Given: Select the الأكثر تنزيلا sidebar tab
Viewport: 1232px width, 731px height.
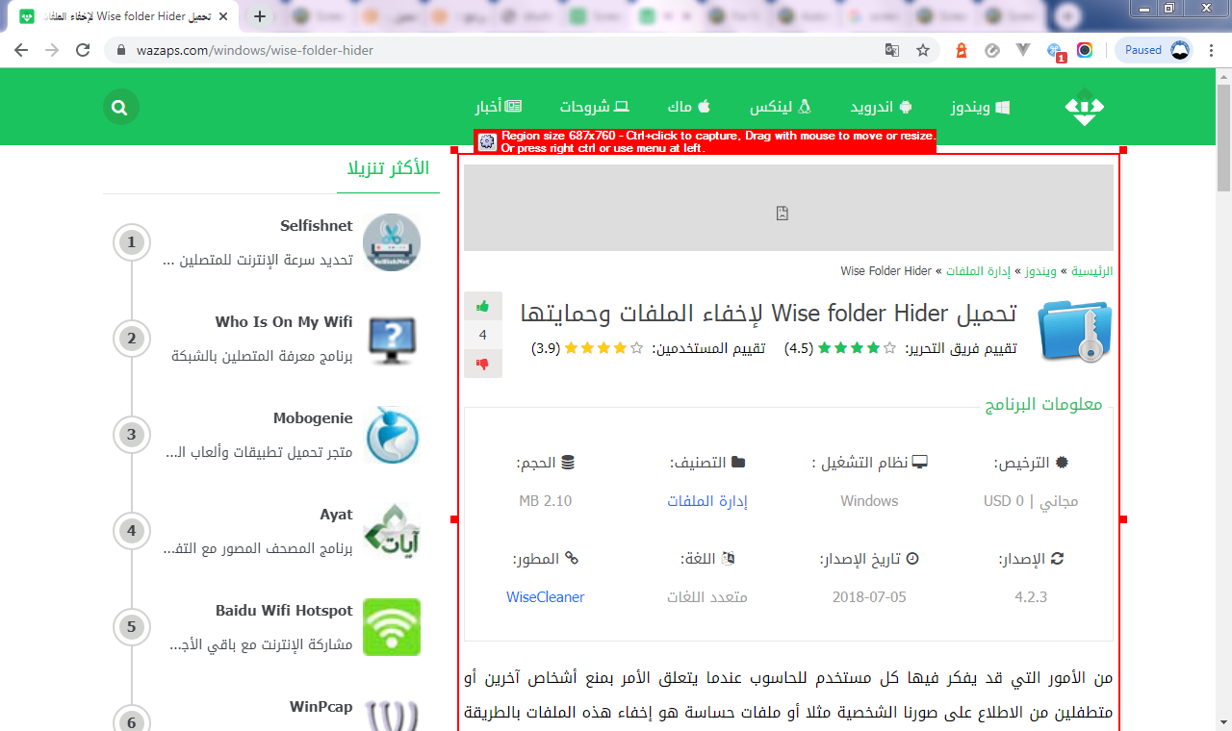Looking at the screenshot, I should pos(389,169).
